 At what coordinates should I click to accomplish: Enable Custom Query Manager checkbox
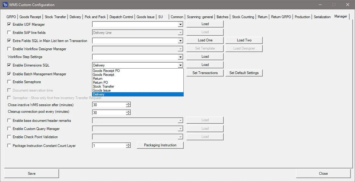(9, 129)
